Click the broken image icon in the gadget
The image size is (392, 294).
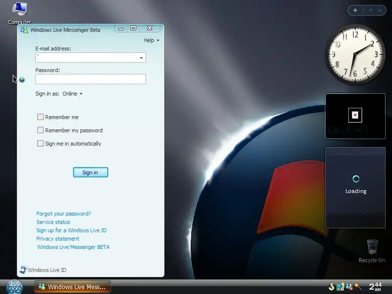[x=355, y=115]
